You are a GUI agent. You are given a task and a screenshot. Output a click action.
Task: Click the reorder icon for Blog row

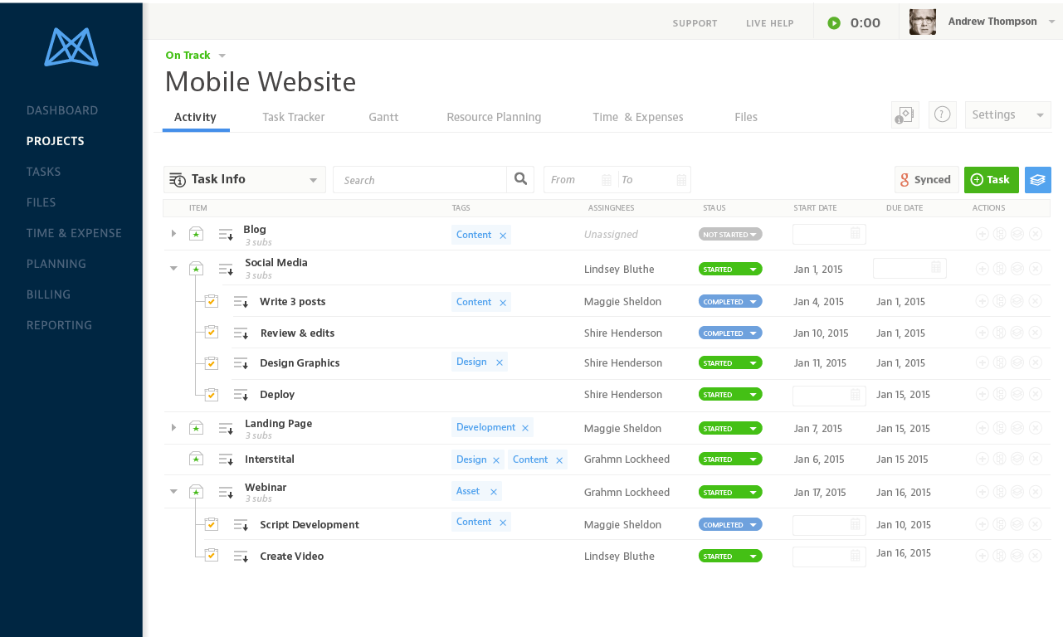[226, 235]
